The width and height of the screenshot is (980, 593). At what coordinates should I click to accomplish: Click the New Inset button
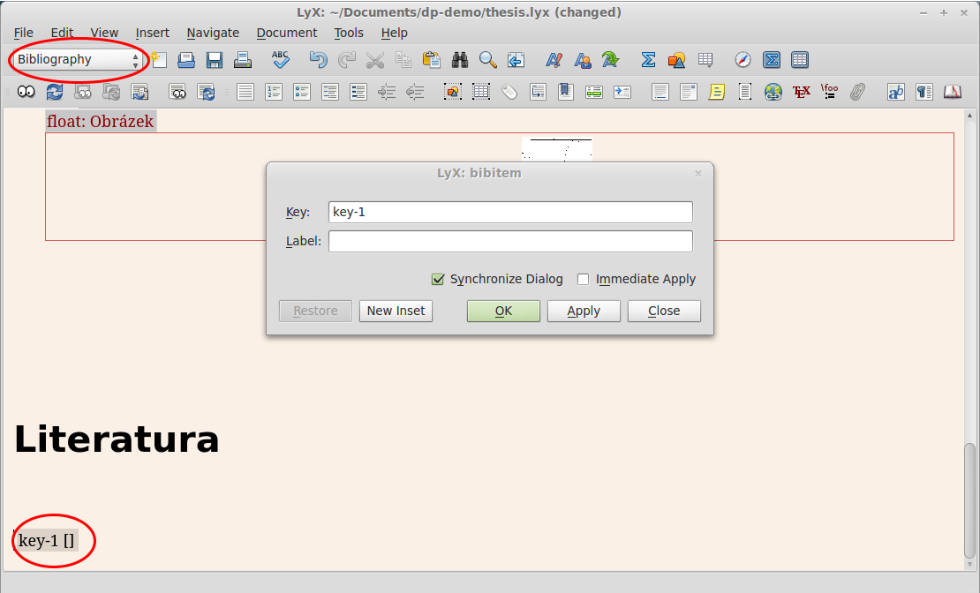click(396, 311)
